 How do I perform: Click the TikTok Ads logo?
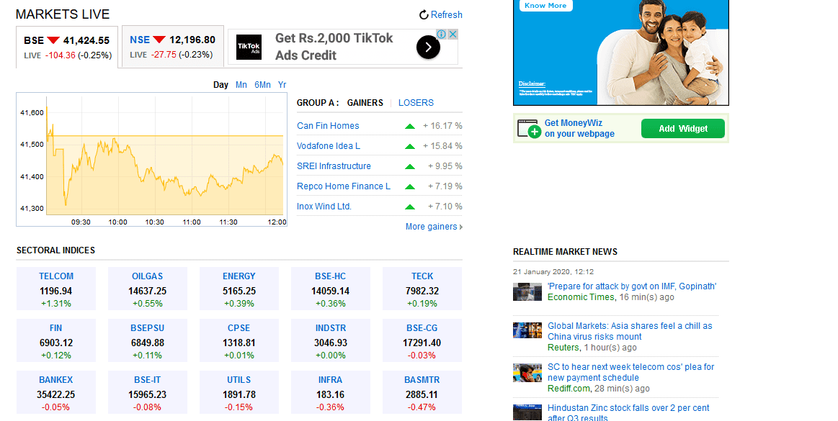pyautogui.click(x=249, y=47)
